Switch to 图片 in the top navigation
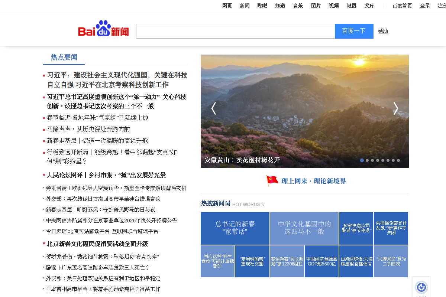The image size is (446, 297). click(x=316, y=6)
